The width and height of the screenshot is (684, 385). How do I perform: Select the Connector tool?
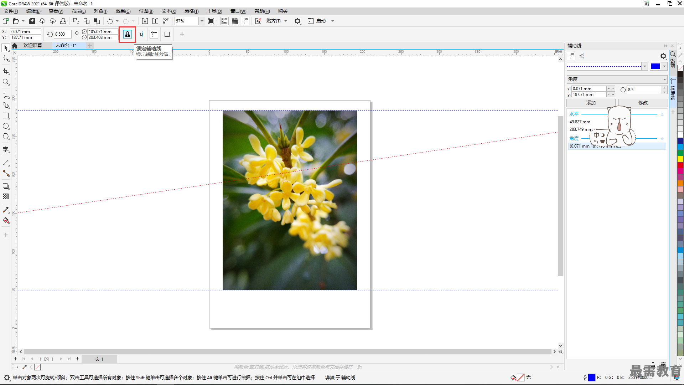[x=6, y=173]
